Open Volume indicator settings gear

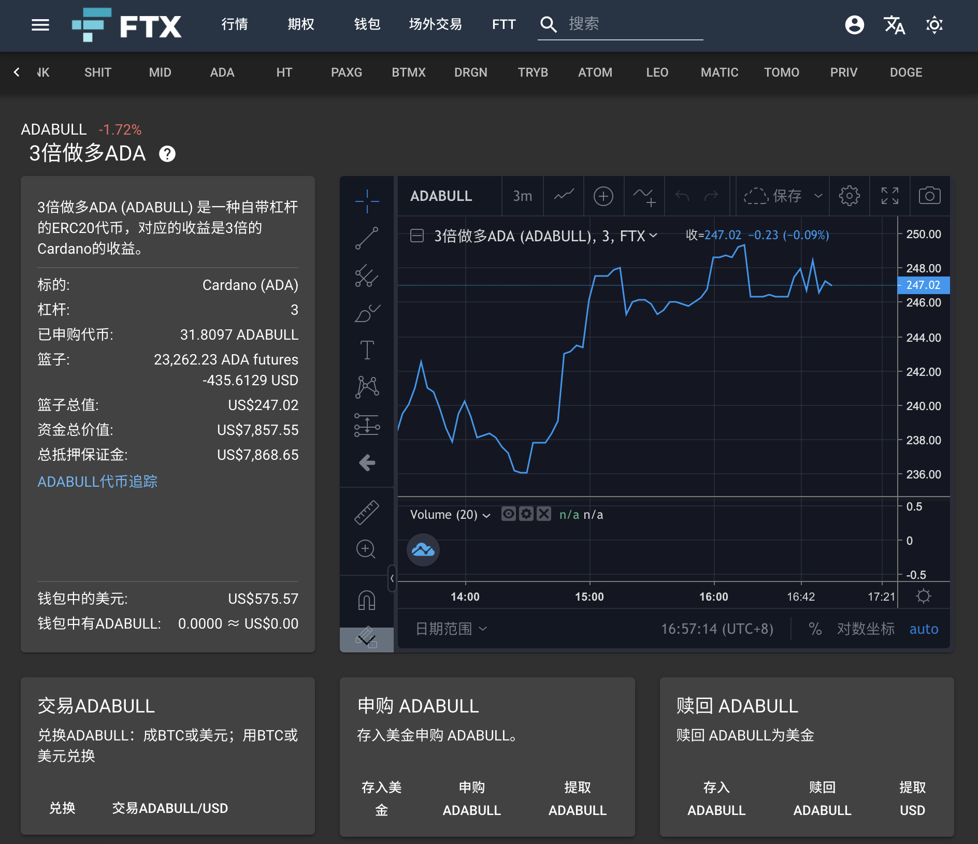point(526,514)
